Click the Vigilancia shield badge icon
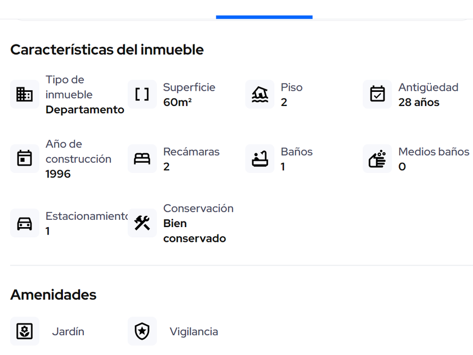The height and width of the screenshot is (355, 473). [x=142, y=331]
